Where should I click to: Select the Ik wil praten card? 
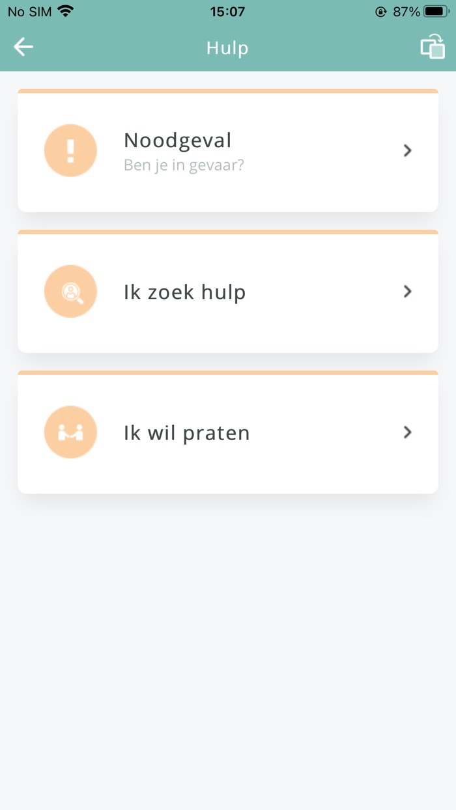click(x=228, y=432)
